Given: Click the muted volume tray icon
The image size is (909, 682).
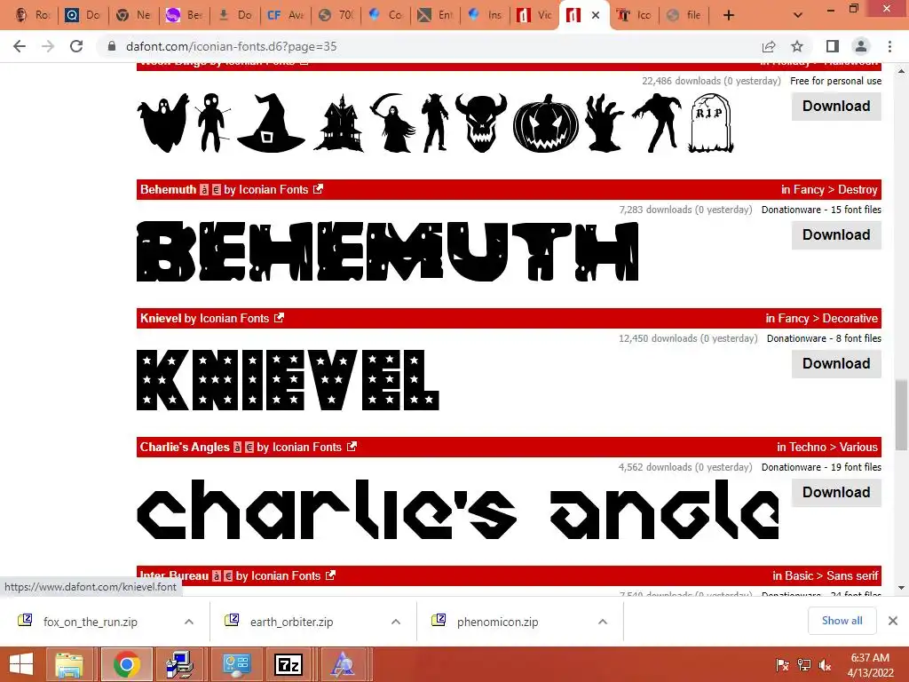Looking at the screenshot, I should tap(825, 665).
